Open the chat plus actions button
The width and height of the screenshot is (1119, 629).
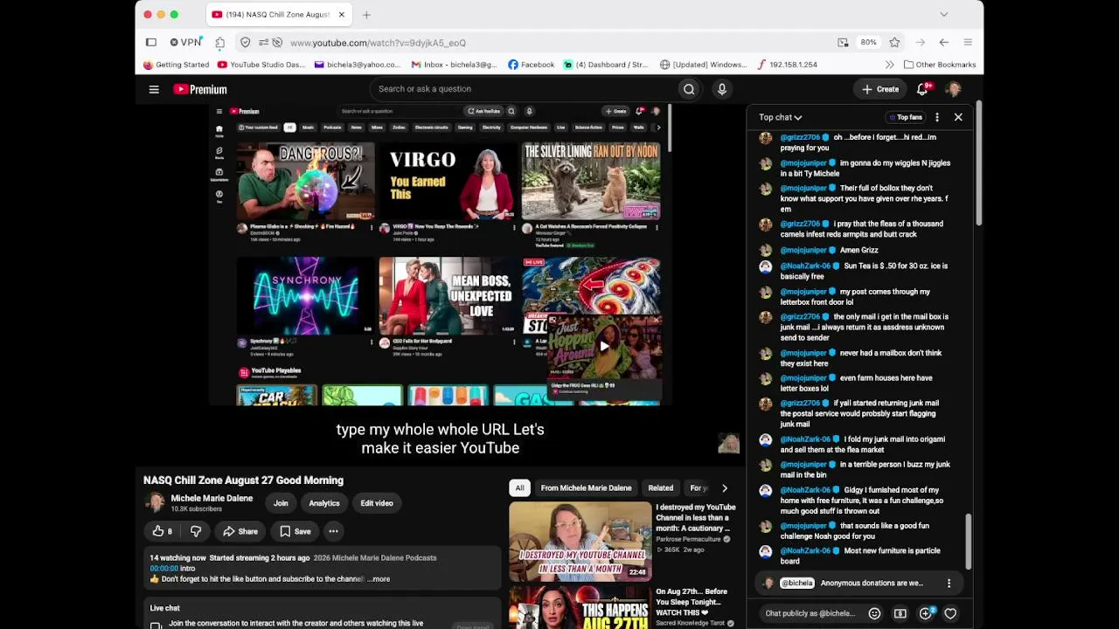926,613
